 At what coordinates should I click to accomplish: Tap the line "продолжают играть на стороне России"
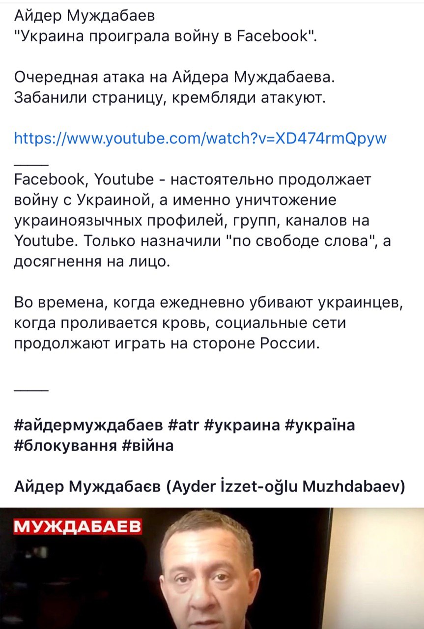pyautogui.click(x=167, y=343)
